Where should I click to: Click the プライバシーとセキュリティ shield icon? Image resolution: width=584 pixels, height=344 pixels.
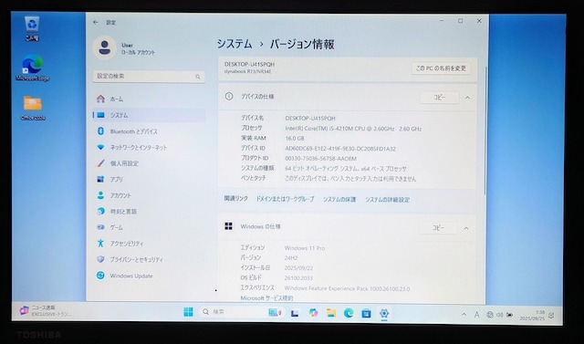[100, 259]
